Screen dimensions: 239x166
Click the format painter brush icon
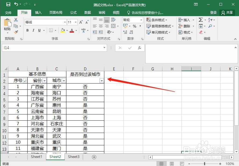point(16,32)
